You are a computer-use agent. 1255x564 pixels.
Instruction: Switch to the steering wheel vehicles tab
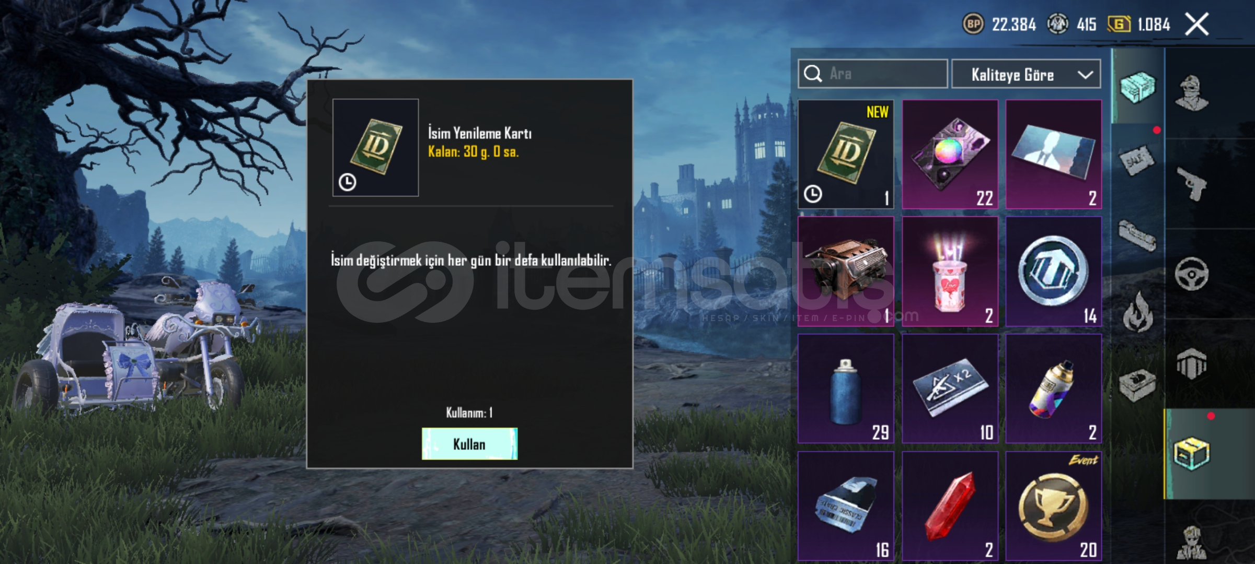point(1192,274)
